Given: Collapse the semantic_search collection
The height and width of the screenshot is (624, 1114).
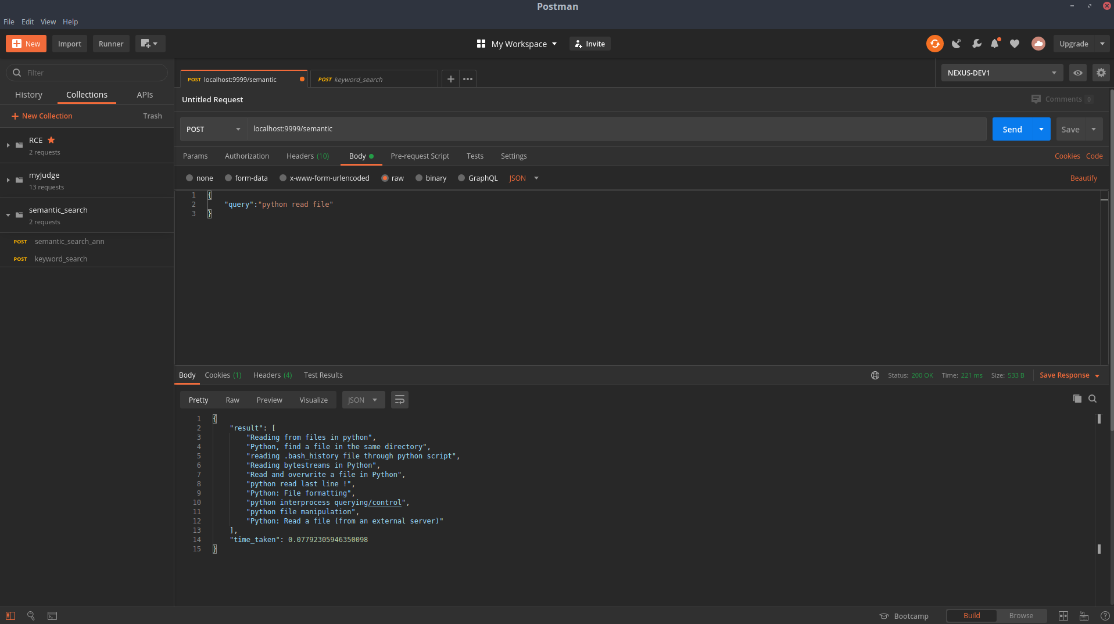Looking at the screenshot, I should (8, 215).
